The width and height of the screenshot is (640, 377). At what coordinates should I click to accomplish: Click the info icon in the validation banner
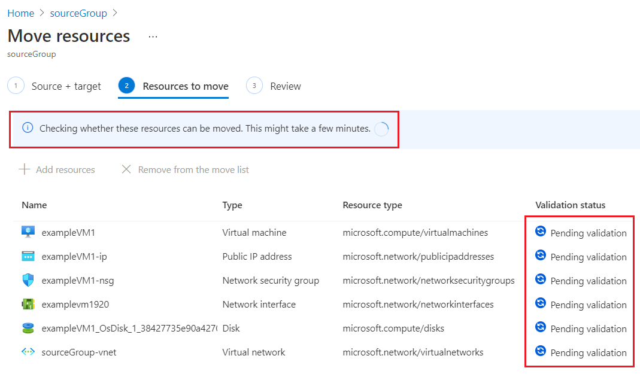(x=28, y=127)
